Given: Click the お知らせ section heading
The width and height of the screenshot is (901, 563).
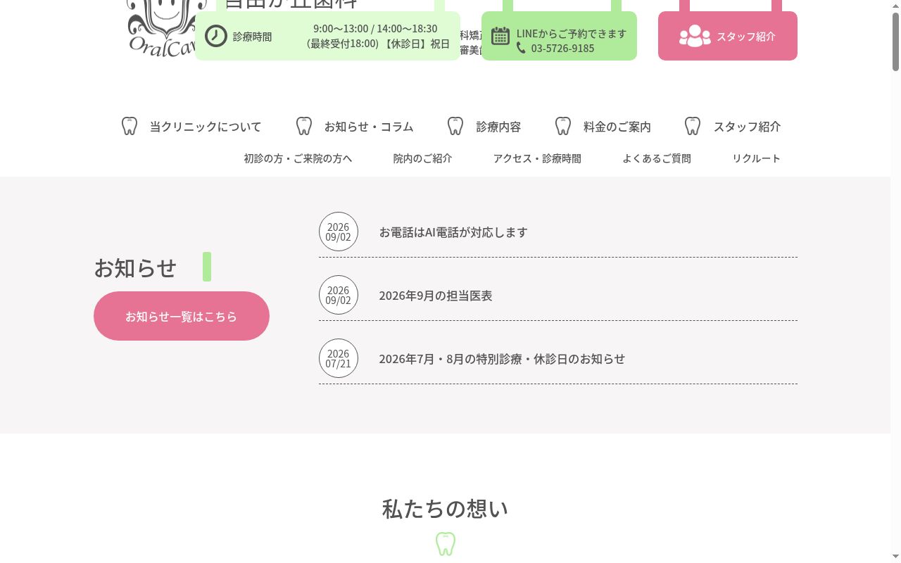Looking at the screenshot, I should [x=135, y=267].
